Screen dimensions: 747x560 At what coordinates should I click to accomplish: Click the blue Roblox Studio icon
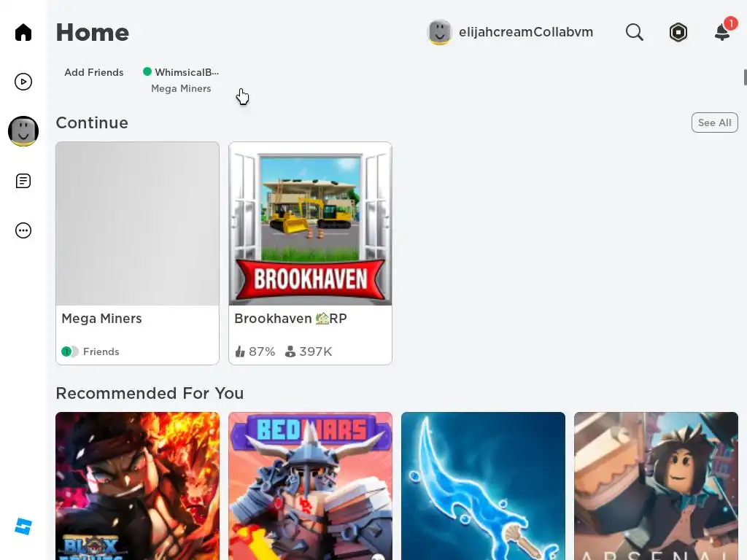[23, 526]
